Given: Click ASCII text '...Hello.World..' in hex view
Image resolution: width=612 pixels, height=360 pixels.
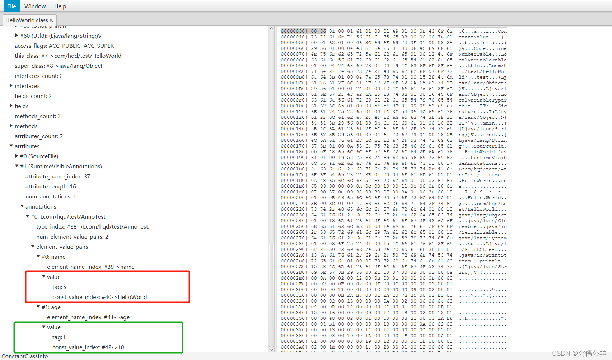Looking at the screenshot, I should pyautogui.click(x=483, y=198).
